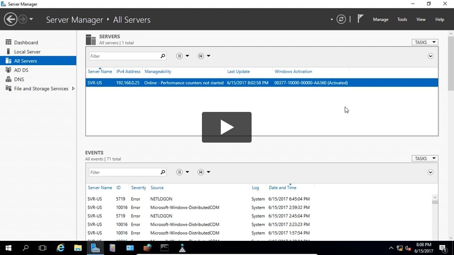This screenshot has height=255, width=454.
Task: Click search icon in Events filter
Action: click(x=163, y=172)
